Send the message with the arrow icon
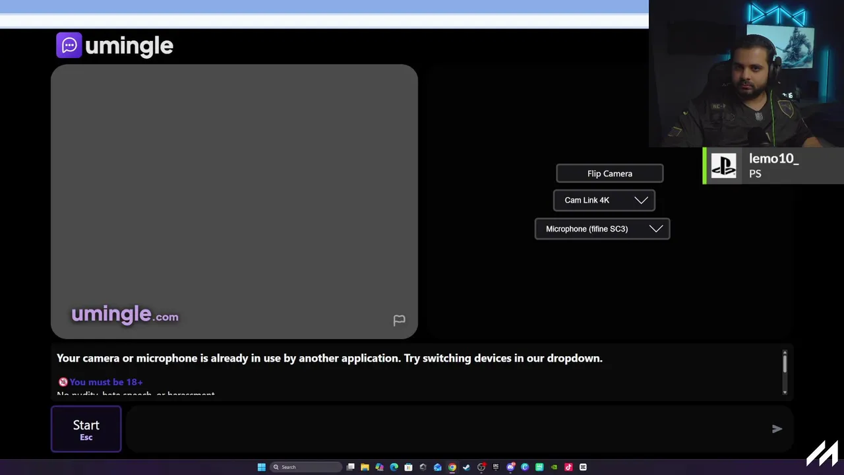 [777, 429]
